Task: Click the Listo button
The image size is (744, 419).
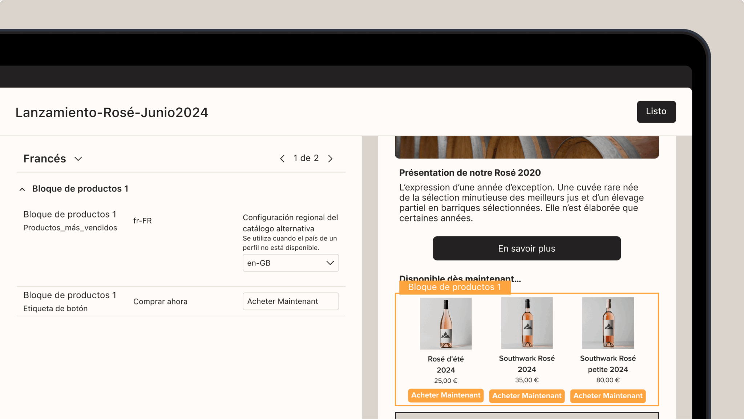Action: point(656,112)
